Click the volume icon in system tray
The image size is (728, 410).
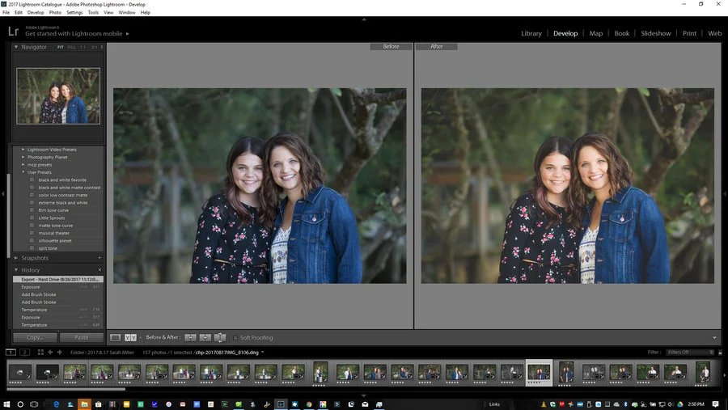point(670,404)
